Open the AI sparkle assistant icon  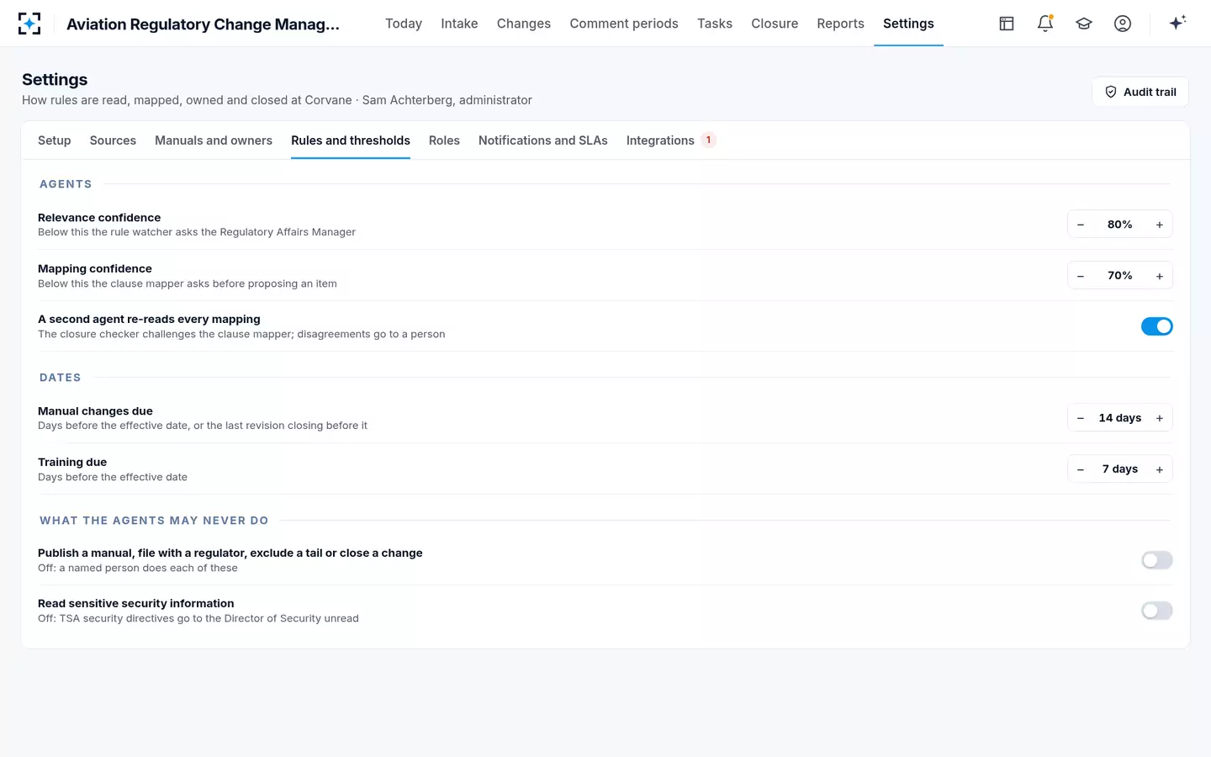[1177, 23]
